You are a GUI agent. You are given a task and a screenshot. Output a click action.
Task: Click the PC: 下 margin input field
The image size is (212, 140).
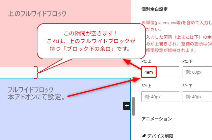tap(197, 72)
